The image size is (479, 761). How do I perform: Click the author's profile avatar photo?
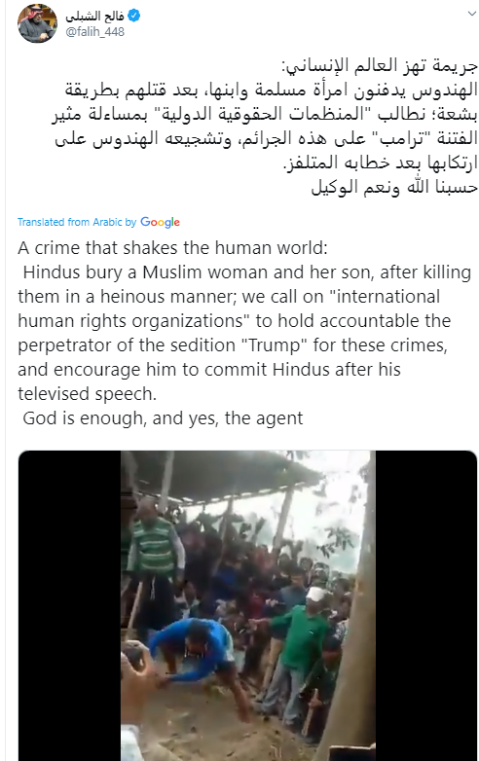point(37,23)
